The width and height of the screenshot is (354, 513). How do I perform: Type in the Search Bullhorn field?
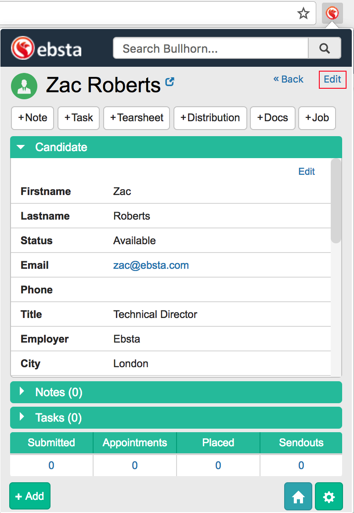click(x=211, y=48)
